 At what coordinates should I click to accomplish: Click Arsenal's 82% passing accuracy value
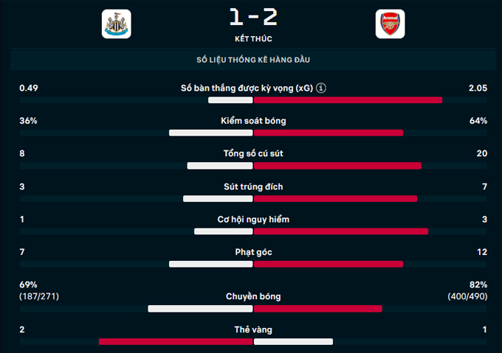coord(478,284)
